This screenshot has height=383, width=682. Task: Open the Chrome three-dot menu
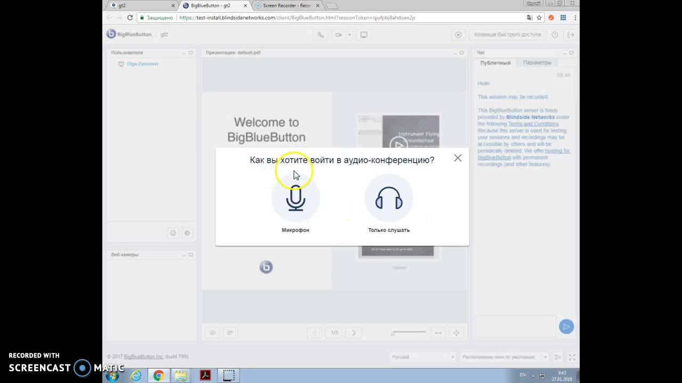[x=575, y=18]
